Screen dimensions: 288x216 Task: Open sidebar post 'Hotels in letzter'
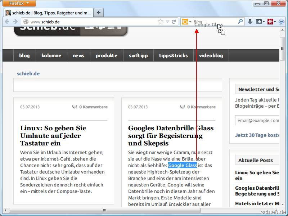point(257,203)
